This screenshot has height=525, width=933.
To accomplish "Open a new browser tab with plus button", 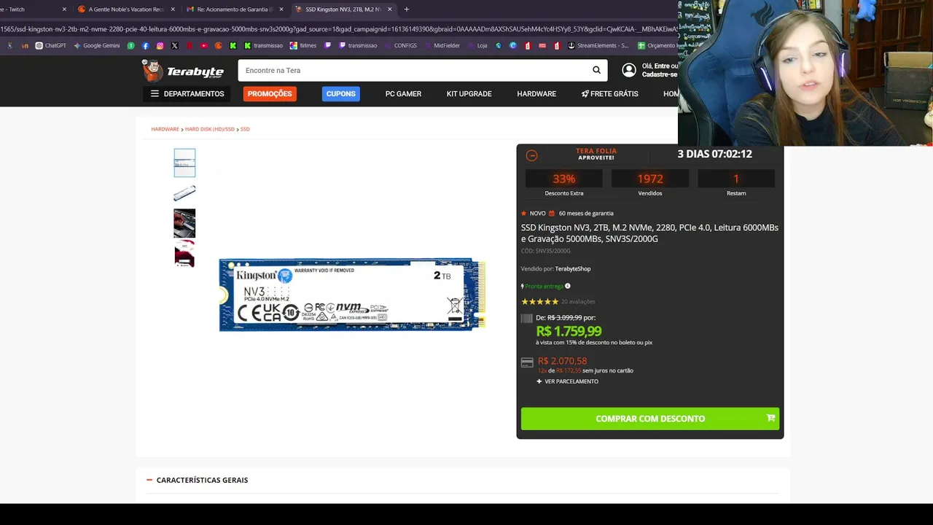I will click(407, 9).
